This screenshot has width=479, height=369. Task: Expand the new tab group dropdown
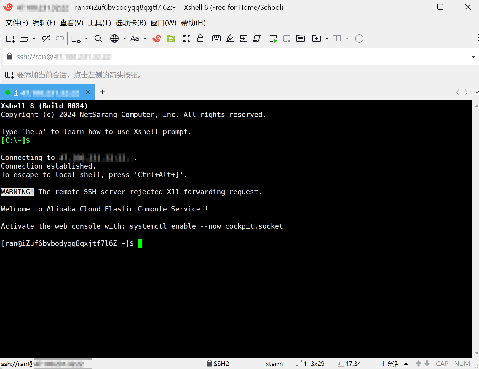coord(327,38)
